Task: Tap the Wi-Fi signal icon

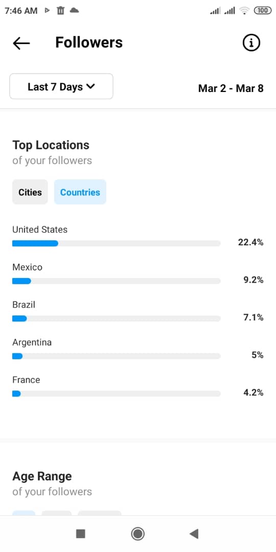Action: coord(244,11)
